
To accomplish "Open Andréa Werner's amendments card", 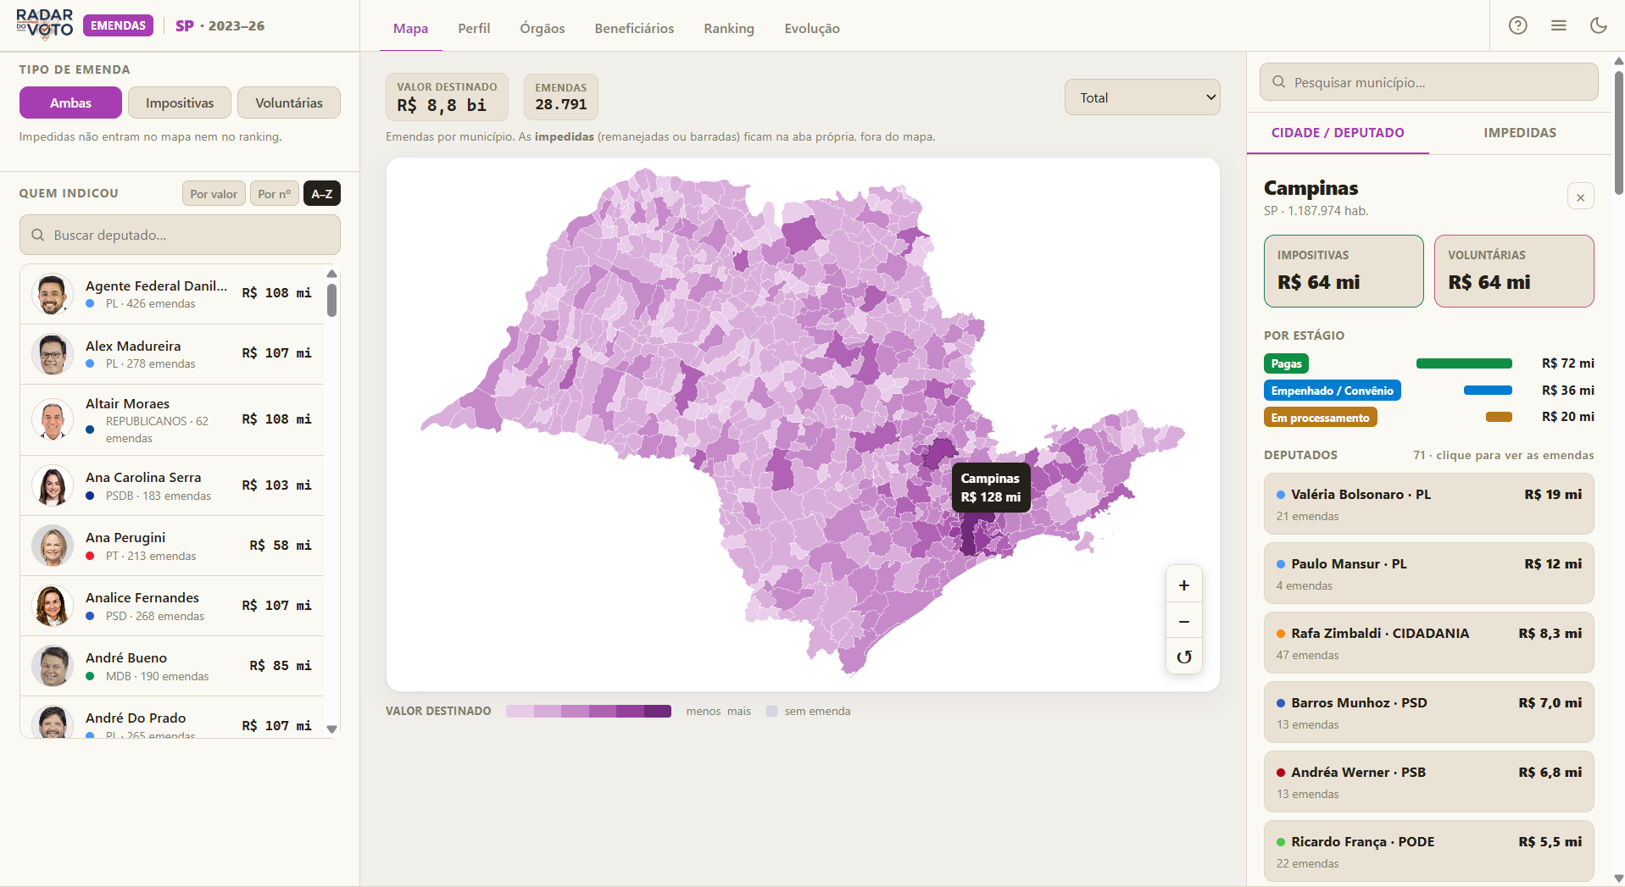I will pos(1428,782).
